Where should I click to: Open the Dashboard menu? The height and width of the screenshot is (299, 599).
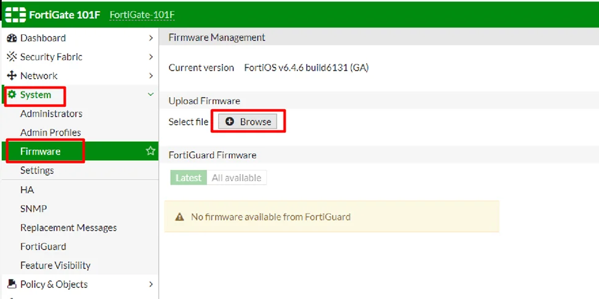coord(80,38)
